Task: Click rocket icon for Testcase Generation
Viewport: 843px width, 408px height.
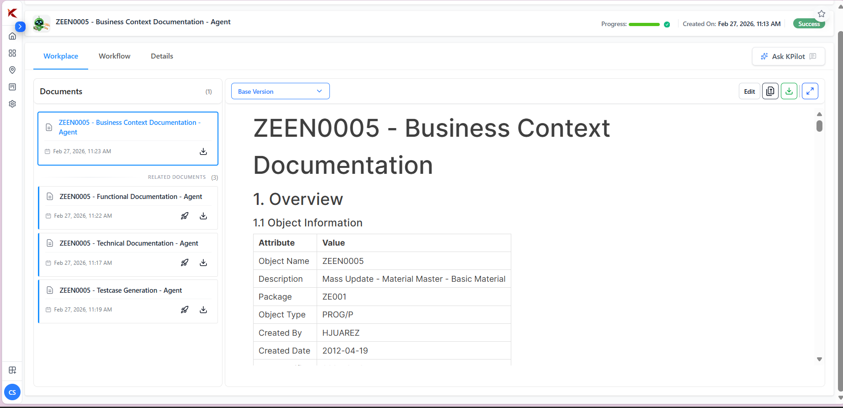Action: tap(185, 310)
